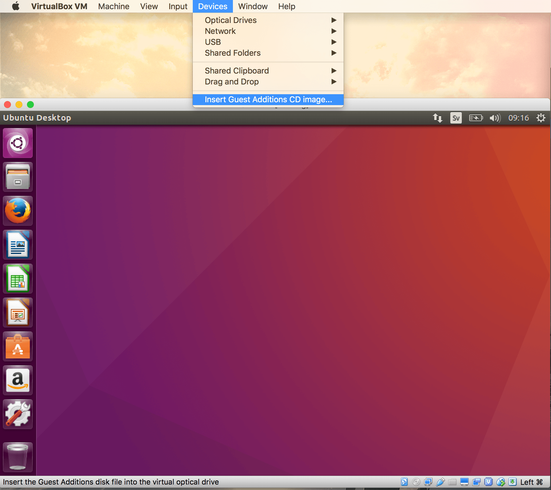The width and height of the screenshot is (551, 490).
Task: Choose Insert Guest Additions CD image
Action: click(268, 99)
